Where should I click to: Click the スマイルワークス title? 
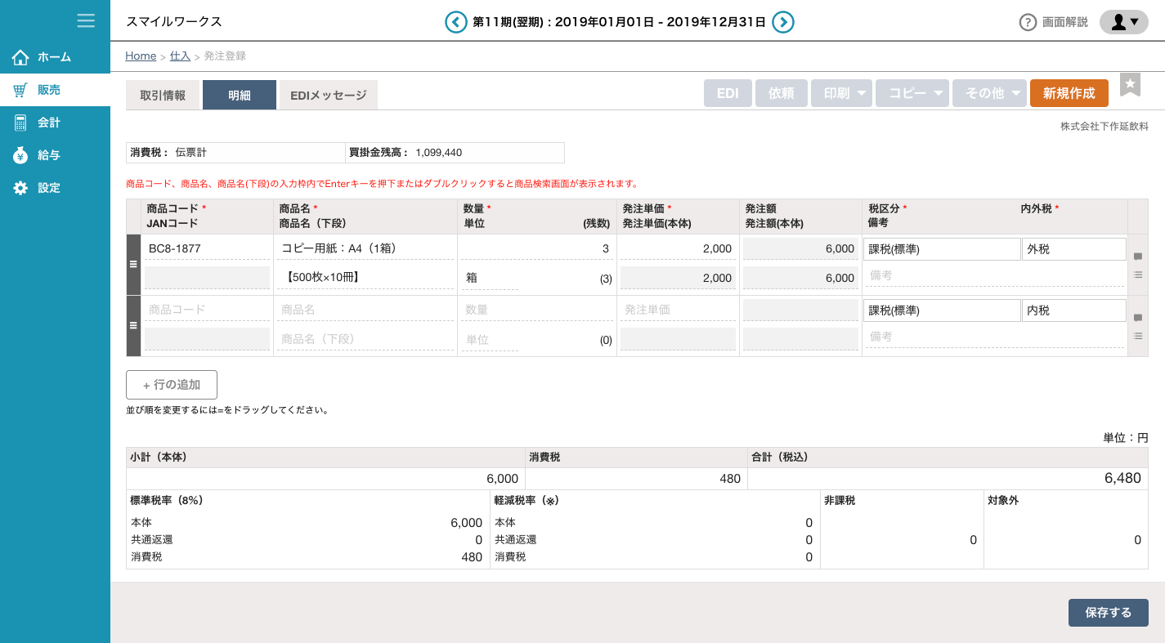(174, 22)
